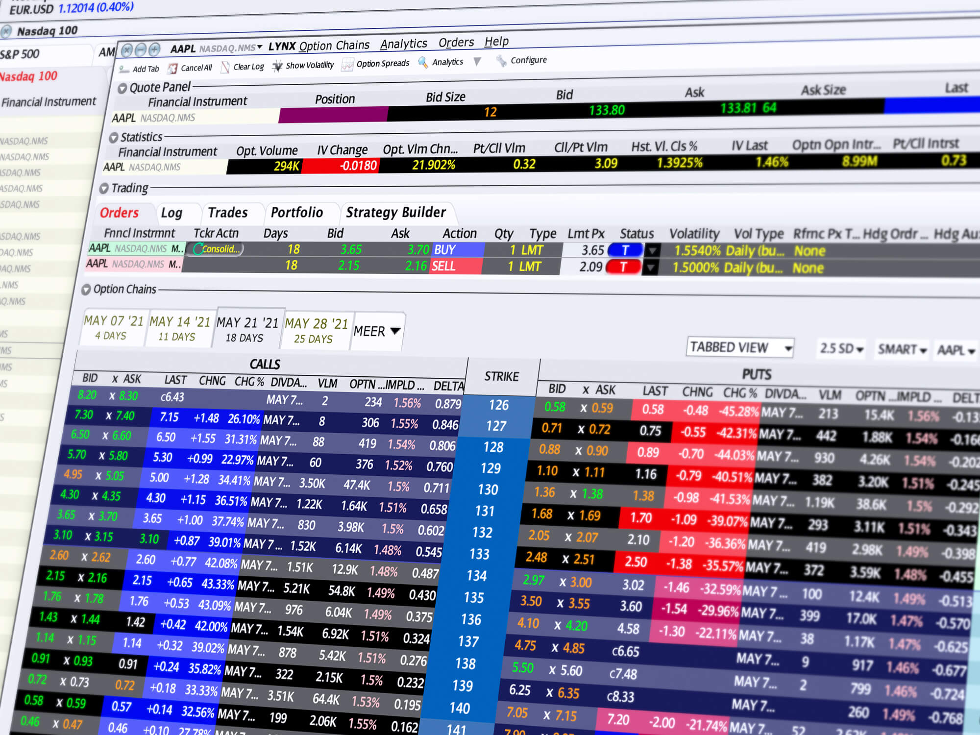This screenshot has width=980, height=735.
Task: Open the SMART exchange dropdown
Action: click(x=902, y=349)
